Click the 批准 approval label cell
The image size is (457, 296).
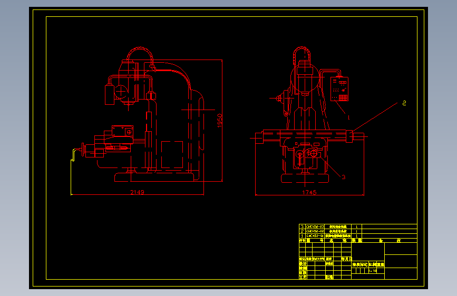click(329, 278)
